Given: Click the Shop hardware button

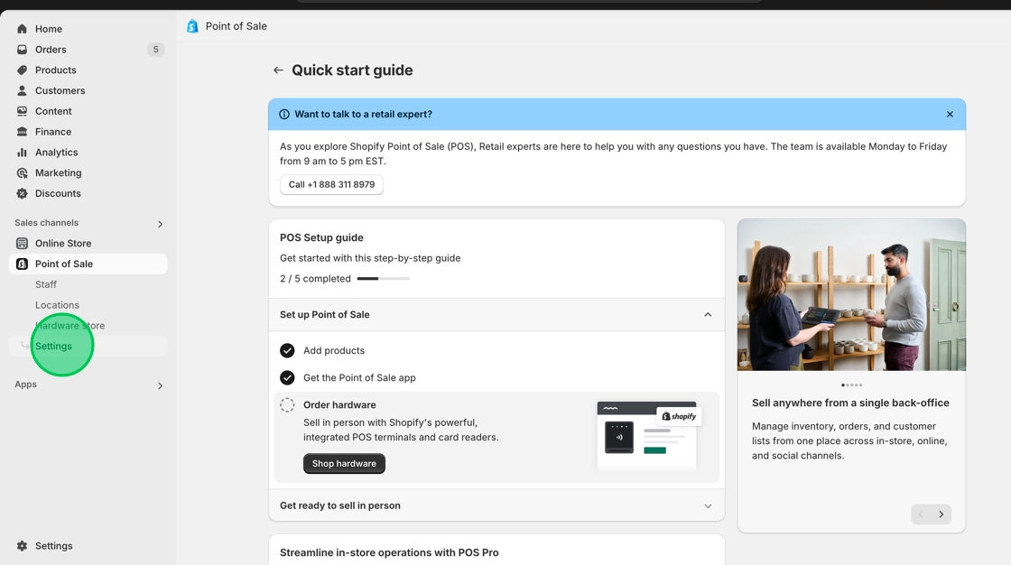Looking at the screenshot, I should tap(344, 464).
